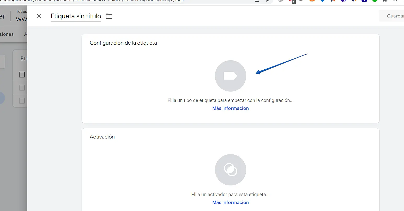Tick the header checkbox in the background tags table
This screenshot has height=211, width=404.
point(22,75)
